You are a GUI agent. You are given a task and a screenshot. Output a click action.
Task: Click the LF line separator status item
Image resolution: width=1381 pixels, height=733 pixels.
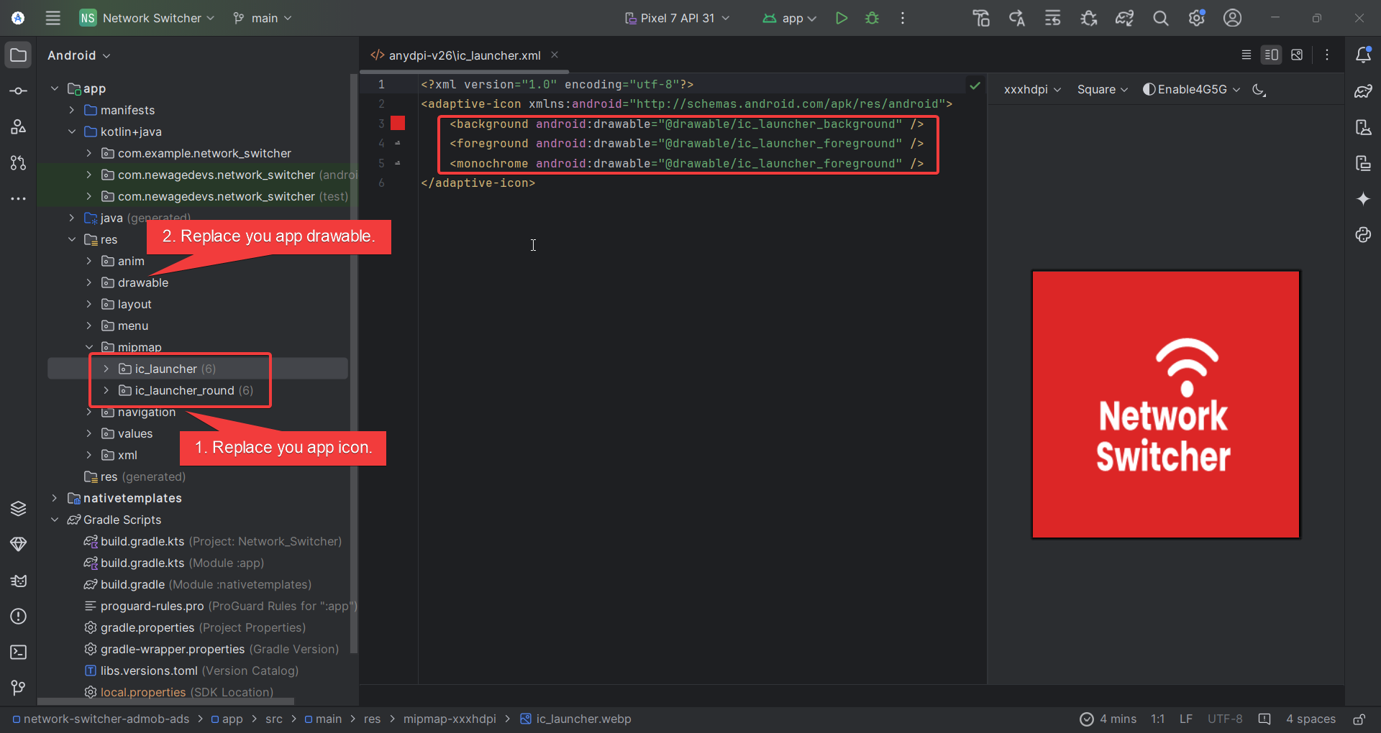tap(1186, 719)
